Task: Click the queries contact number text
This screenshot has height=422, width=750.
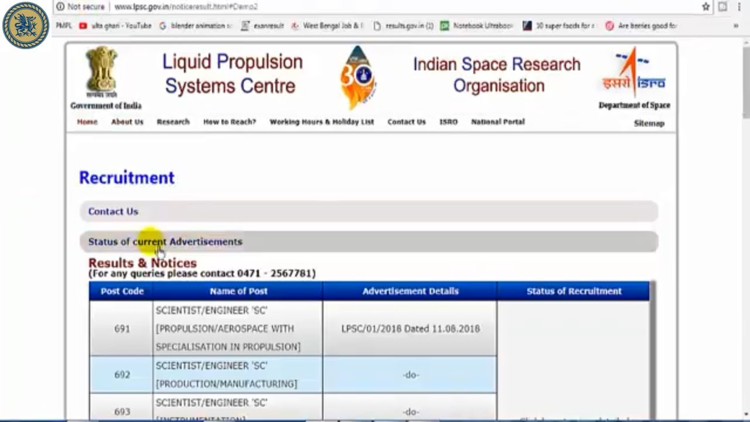Action: 202,274
